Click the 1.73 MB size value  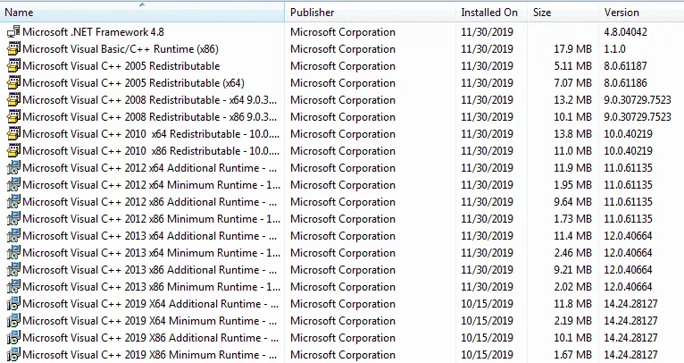coord(572,219)
